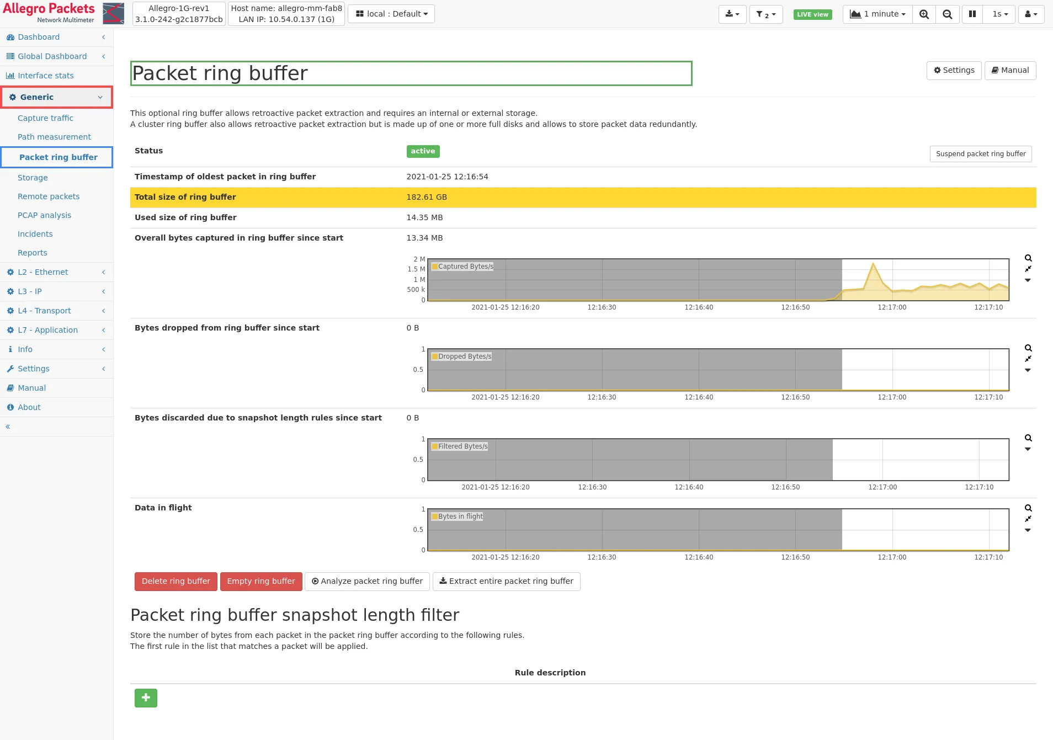Open the local : Default view dropdown
The image size is (1053, 740).
[391, 14]
